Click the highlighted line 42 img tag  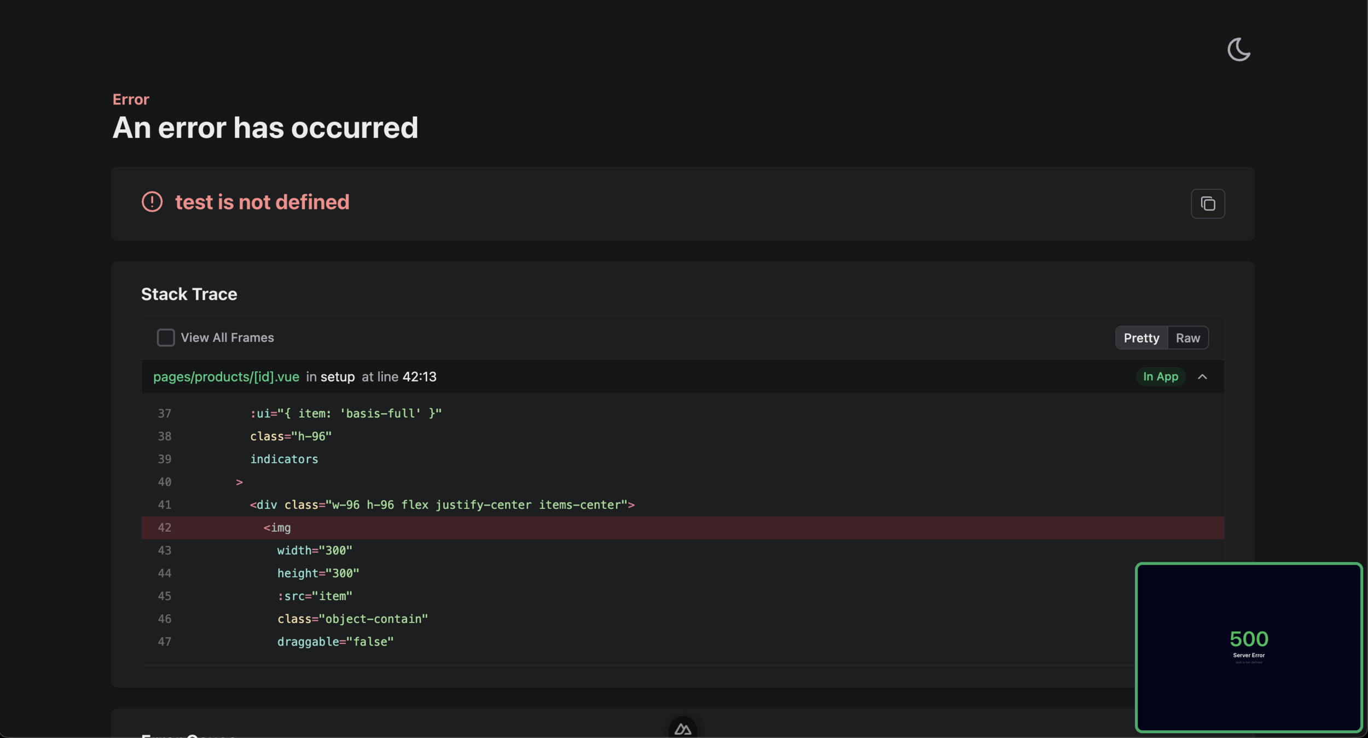[277, 528]
